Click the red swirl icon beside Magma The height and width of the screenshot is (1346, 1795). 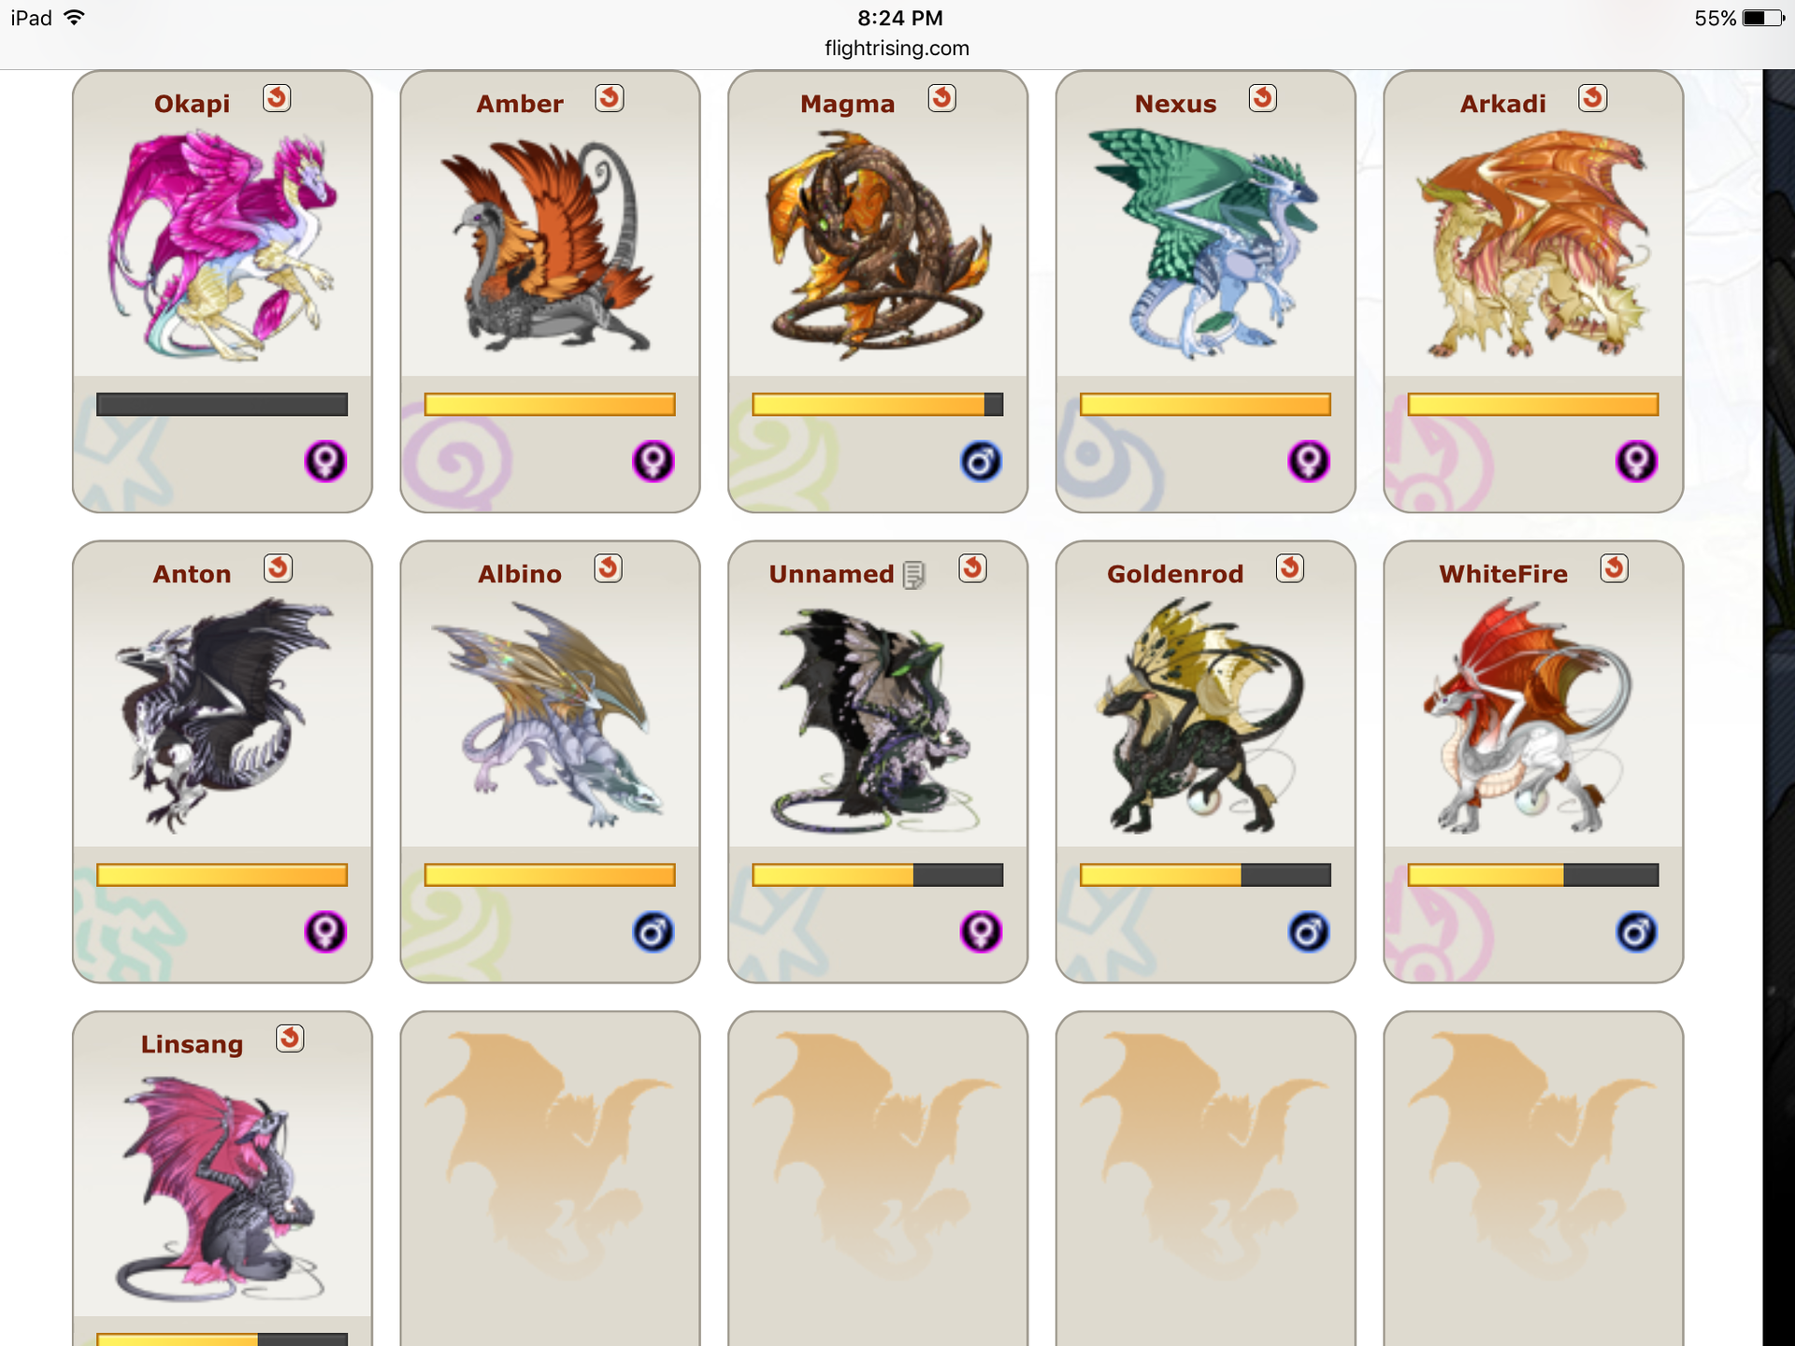pyautogui.click(x=942, y=98)
